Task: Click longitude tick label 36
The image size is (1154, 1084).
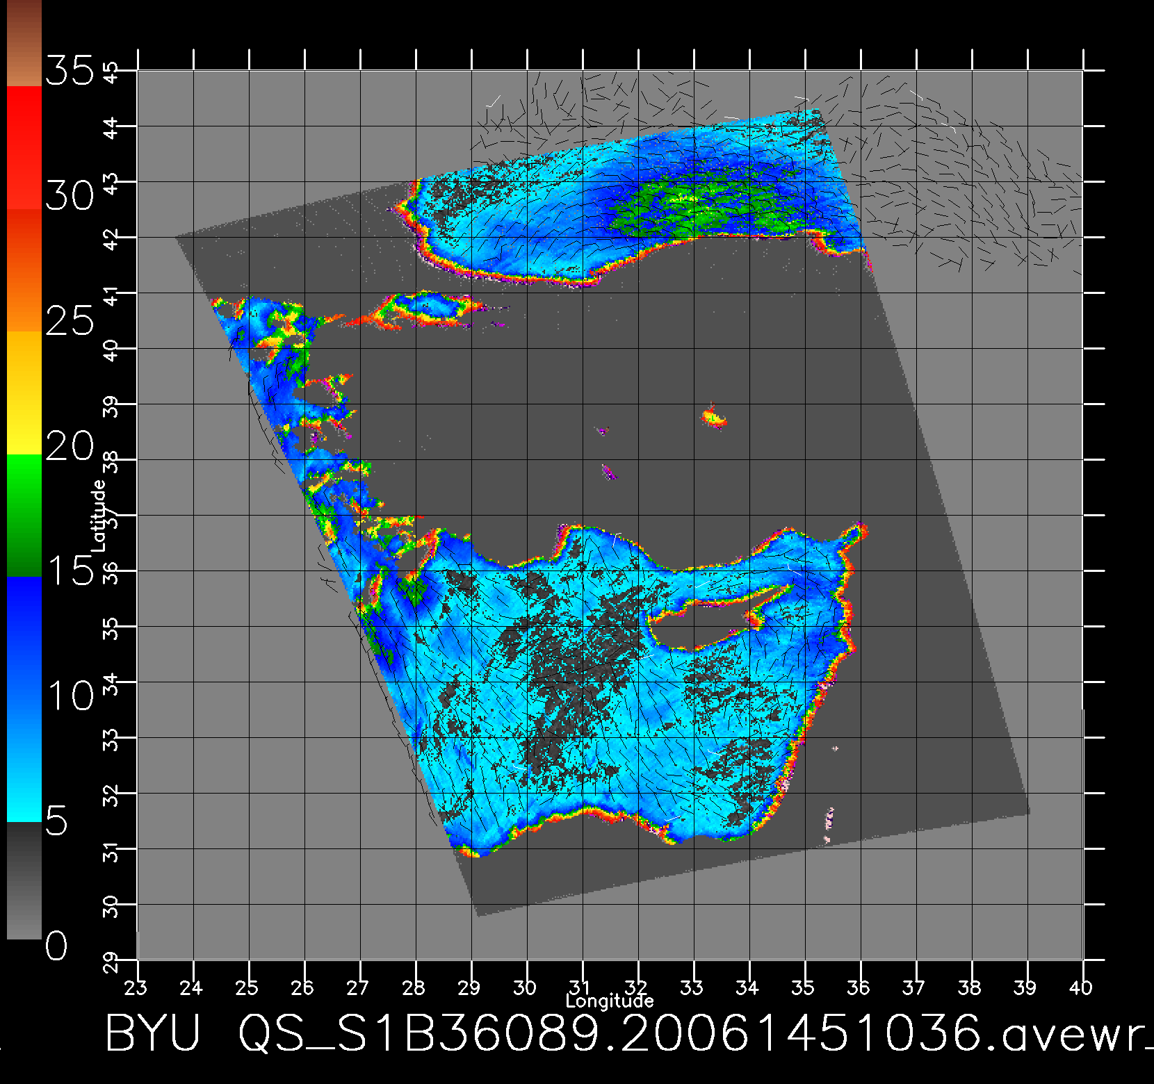Action: click(x=859, y=987)
